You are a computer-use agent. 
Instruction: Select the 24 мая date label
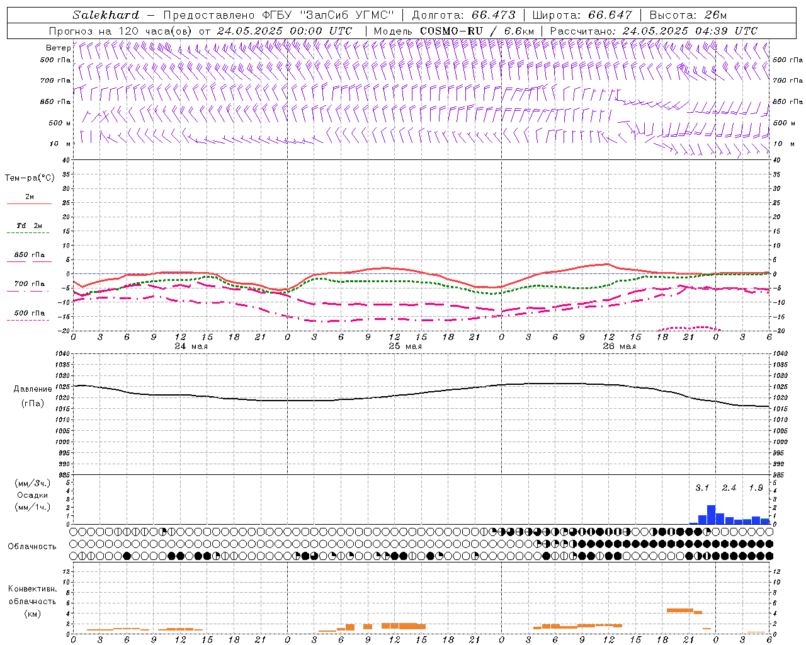click(191, 346)
